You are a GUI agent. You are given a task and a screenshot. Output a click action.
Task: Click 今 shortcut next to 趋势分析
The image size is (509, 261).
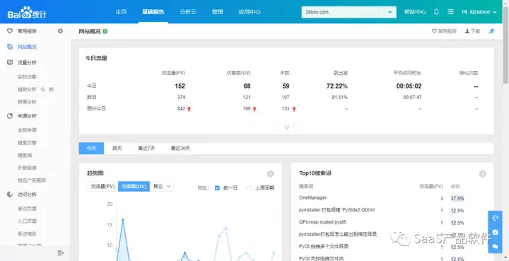(x=43, y=89)
